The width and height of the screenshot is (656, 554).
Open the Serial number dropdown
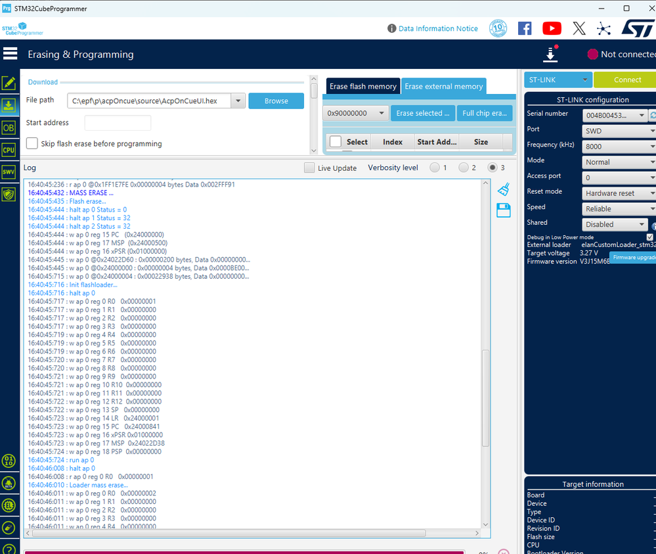point(615,115)
